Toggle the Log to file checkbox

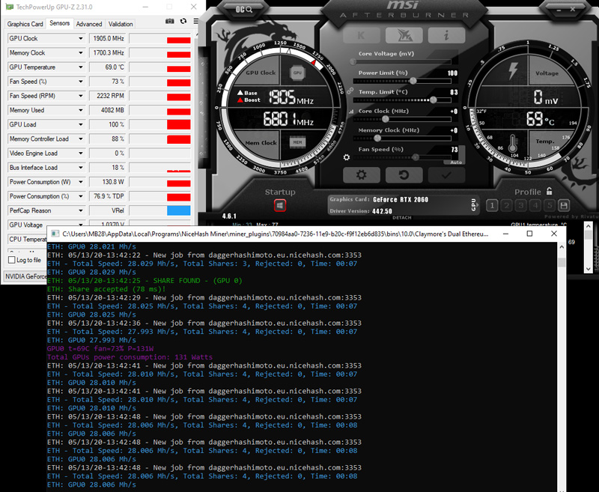tap(12, 260)
